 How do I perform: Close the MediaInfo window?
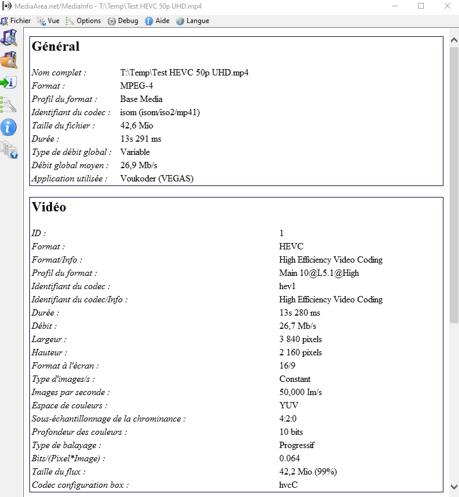click(447, 6)
